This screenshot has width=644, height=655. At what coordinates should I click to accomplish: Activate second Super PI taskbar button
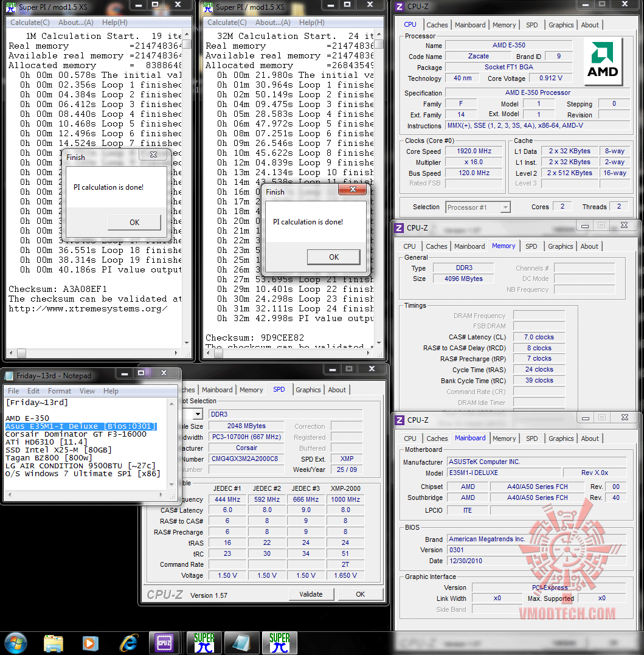click(x=279, y=643)
